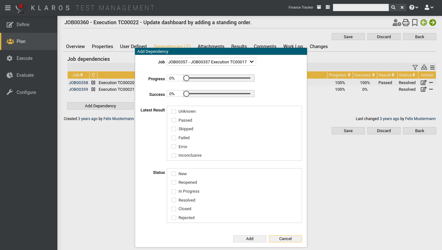Click the Add button in the dialog
This screenshot has height=250, width=442.
[x=249, y=239]
